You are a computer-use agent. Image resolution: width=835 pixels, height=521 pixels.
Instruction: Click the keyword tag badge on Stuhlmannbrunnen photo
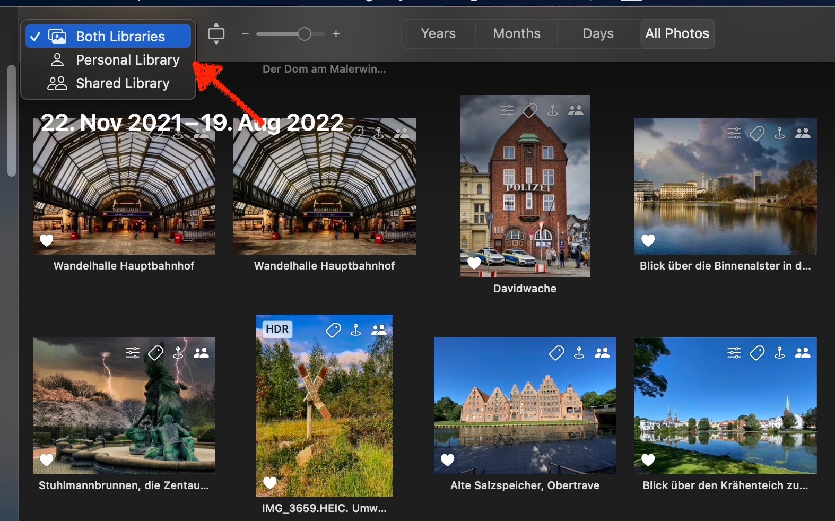point(155,353)
